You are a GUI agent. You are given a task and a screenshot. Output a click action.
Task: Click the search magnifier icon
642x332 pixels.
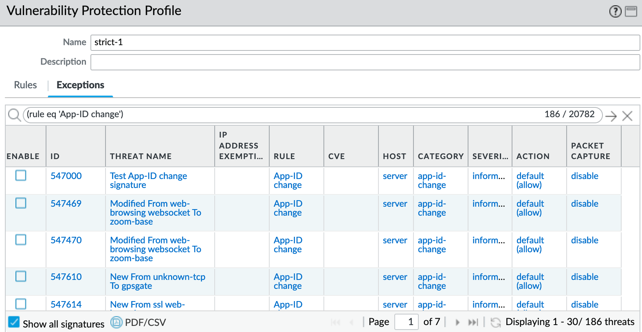click(x=14, y=115)
